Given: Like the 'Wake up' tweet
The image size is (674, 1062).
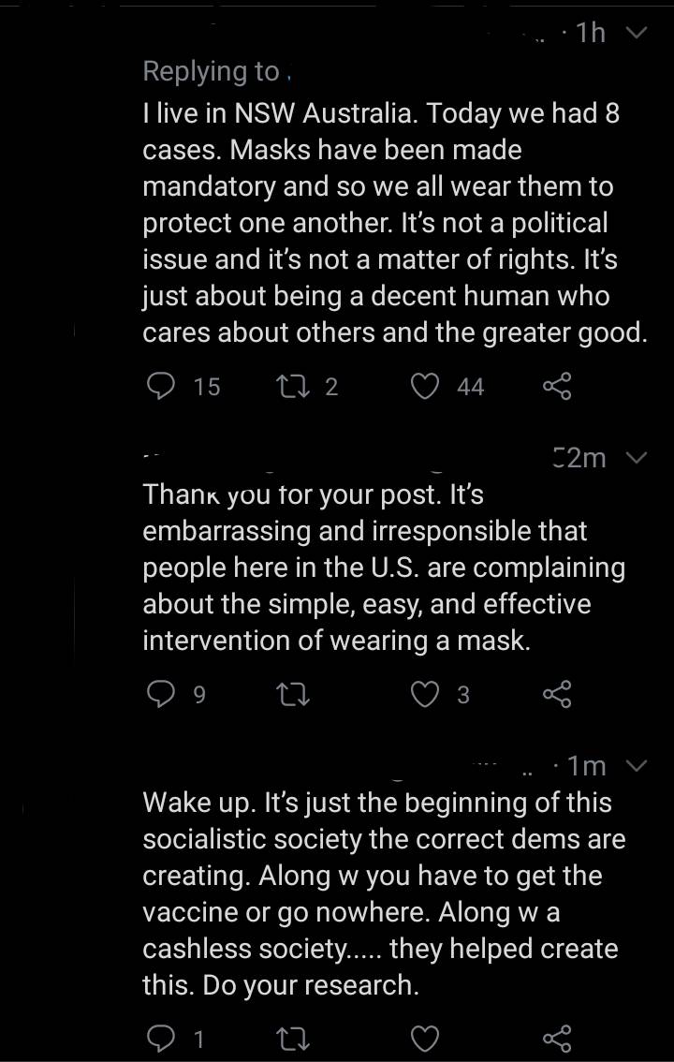Looking at the screenshot, I should click(426, 1038).
